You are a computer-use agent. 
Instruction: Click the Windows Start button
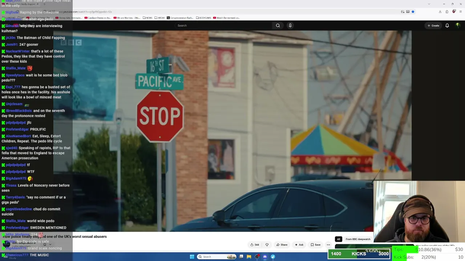click(x=192, y=257)
